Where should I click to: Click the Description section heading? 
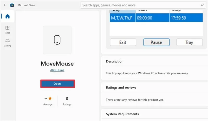click(x=115, y=61)
